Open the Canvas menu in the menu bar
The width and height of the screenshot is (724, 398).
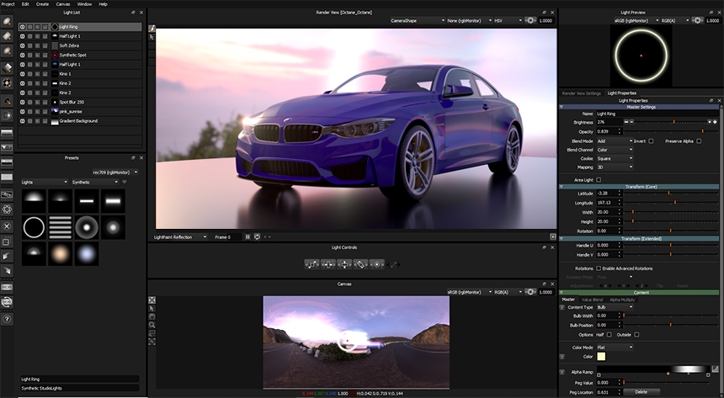pyautogui.click(x=63, y=3)
